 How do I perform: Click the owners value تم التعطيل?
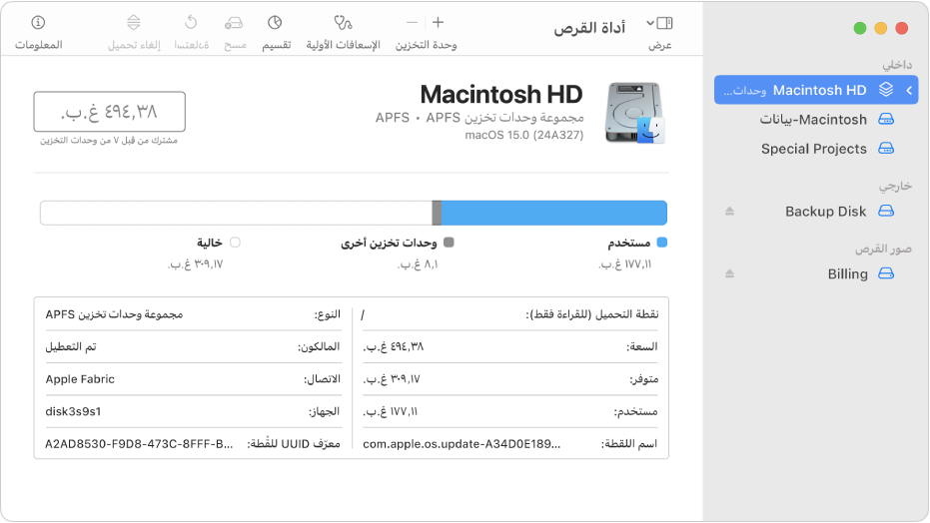pos(71,346)
